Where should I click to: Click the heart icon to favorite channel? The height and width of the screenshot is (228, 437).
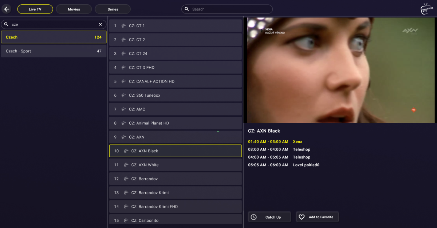click(302, 217)
